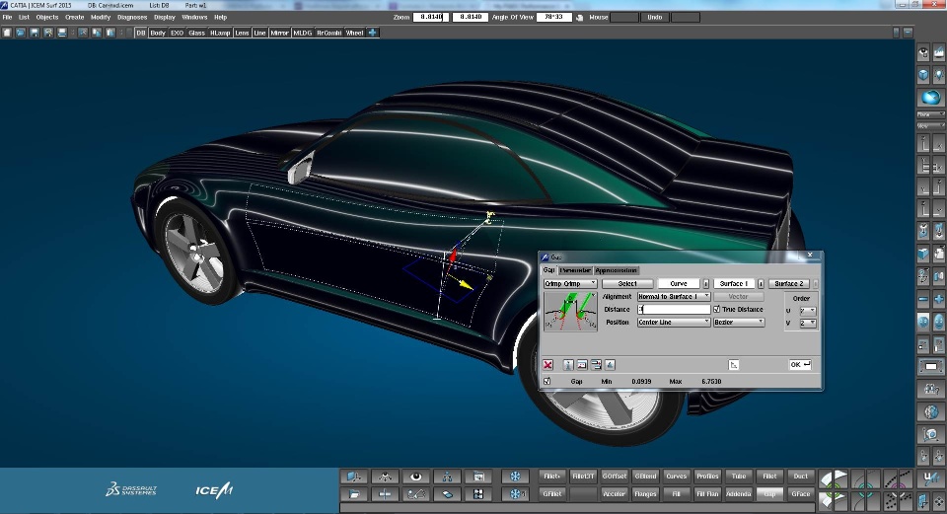The width and height of the screenshot is (947, 514).
Task: Switch to the Approximation tab
Action: click(617, 269)
